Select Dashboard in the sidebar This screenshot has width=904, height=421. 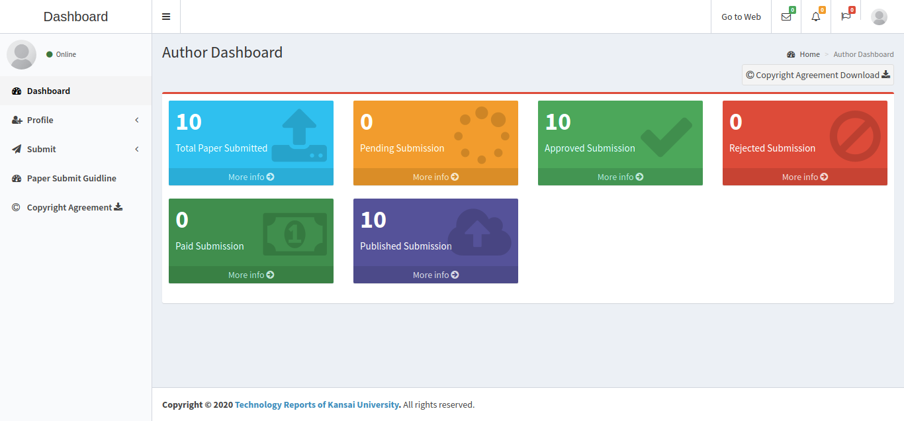[x=48, y=91]
